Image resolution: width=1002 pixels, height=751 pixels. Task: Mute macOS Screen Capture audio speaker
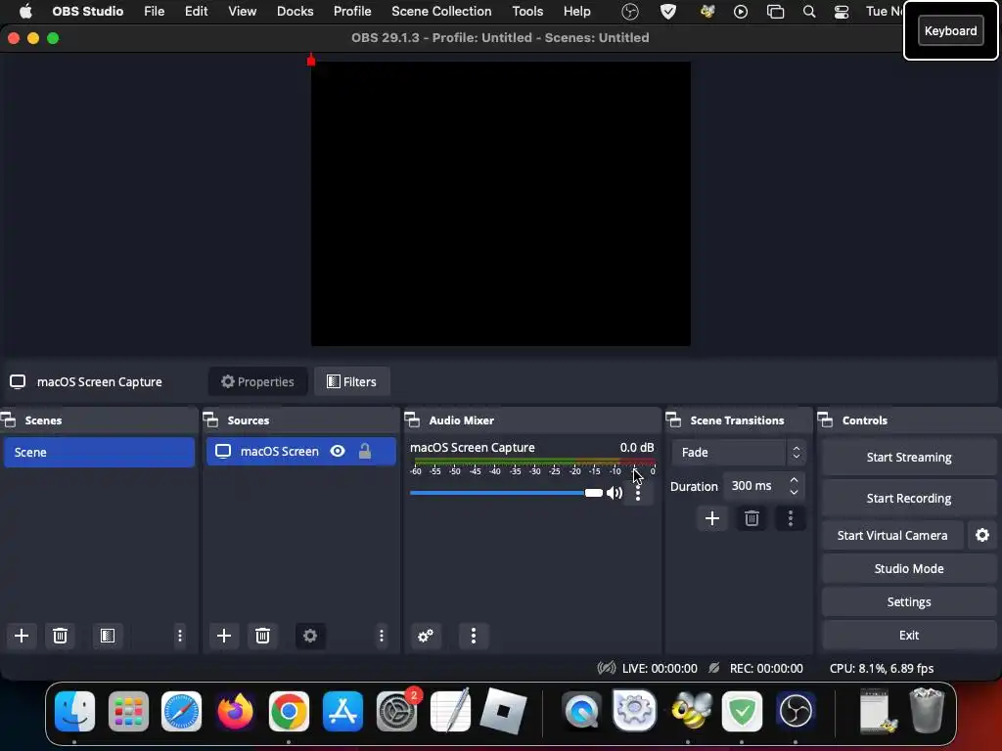click(615, 493)
